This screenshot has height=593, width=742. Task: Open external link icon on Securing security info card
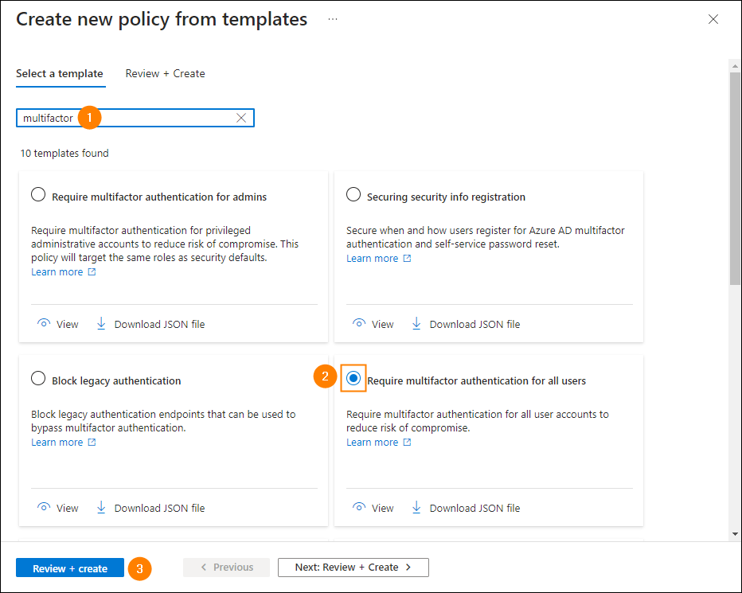click(407, 259)
